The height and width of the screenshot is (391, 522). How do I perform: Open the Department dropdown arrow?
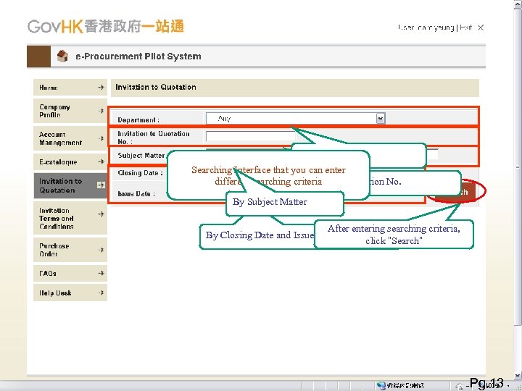[x=381, y=118]
